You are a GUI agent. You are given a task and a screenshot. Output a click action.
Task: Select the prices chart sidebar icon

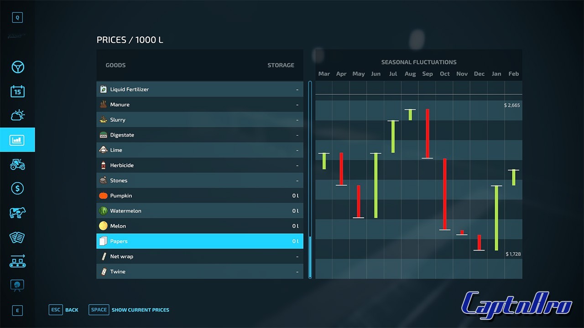[x=17, y=140]
